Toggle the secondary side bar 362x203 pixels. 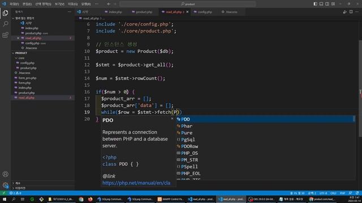coord(327,4)
